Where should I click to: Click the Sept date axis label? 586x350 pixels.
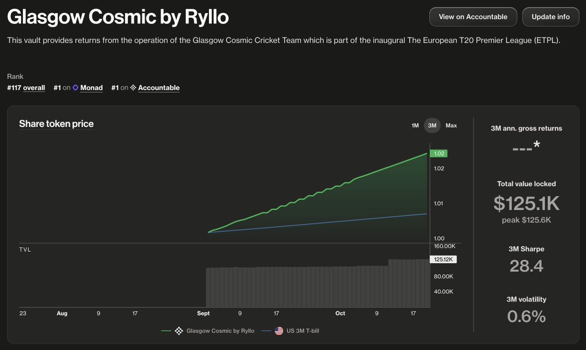[x=203, y=313]
